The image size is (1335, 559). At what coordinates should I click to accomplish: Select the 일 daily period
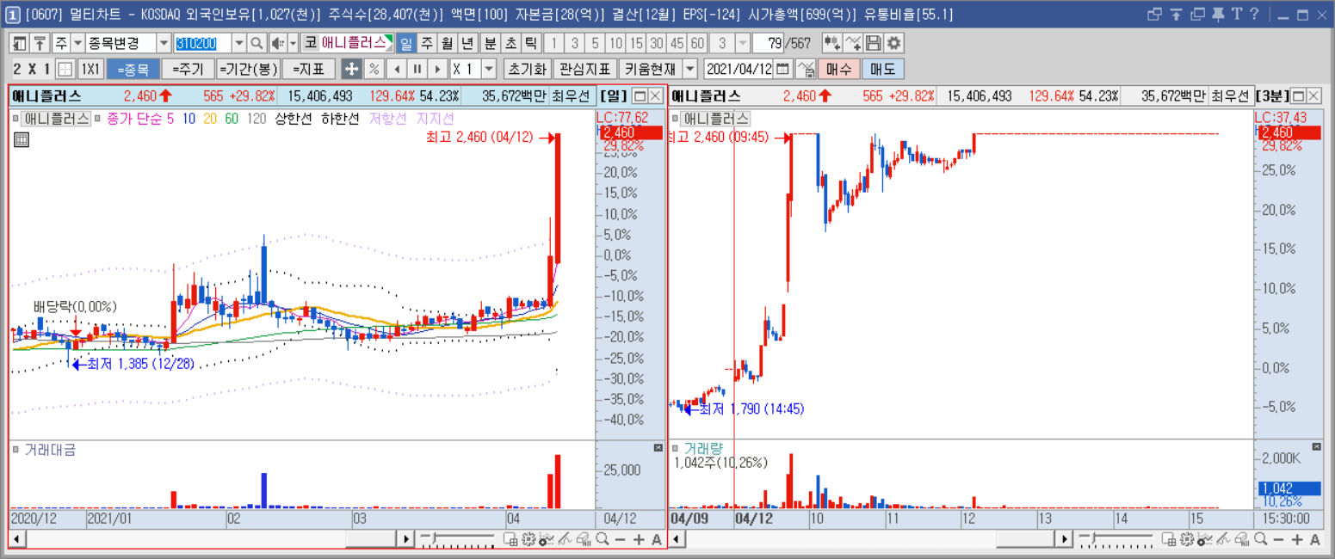coord(405,43)
